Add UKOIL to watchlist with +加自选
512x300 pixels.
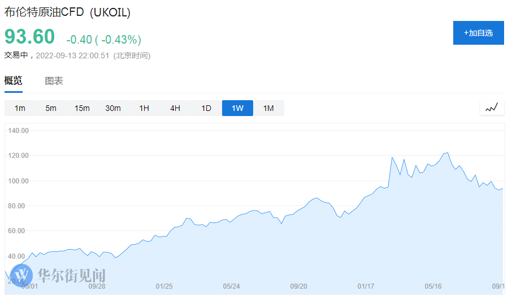tap(478, 33)
